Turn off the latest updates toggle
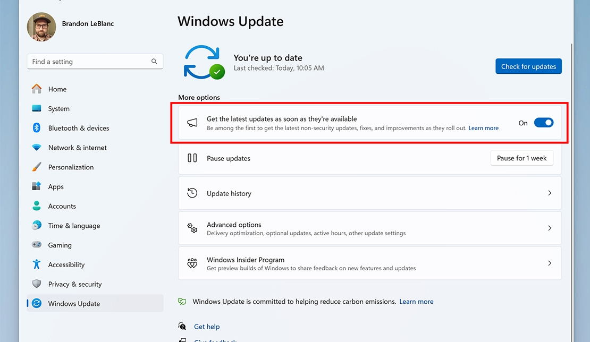The width and height of the screenshot is (590, 342). coord(544,122)
